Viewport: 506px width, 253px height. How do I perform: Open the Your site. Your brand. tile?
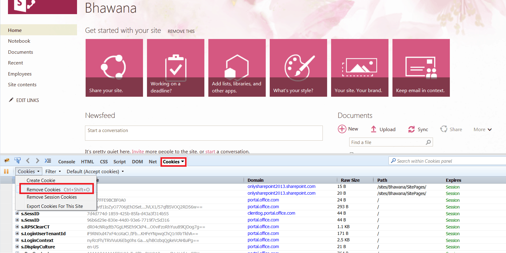(x=360, y=68)
